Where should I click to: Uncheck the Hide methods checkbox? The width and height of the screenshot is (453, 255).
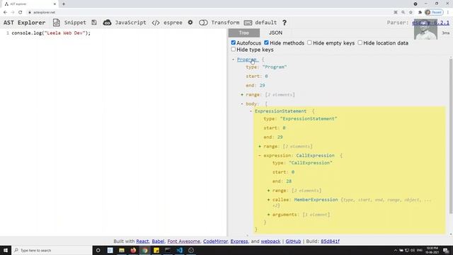click(x=266, y=42)
